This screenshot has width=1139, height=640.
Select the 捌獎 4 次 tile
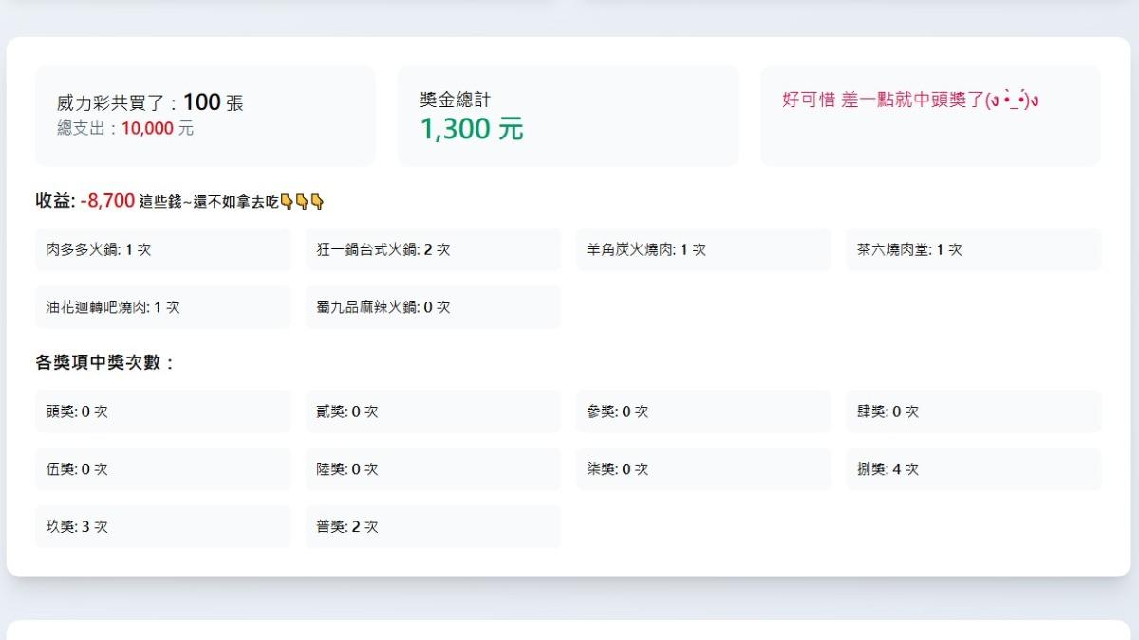click(973, 469)
